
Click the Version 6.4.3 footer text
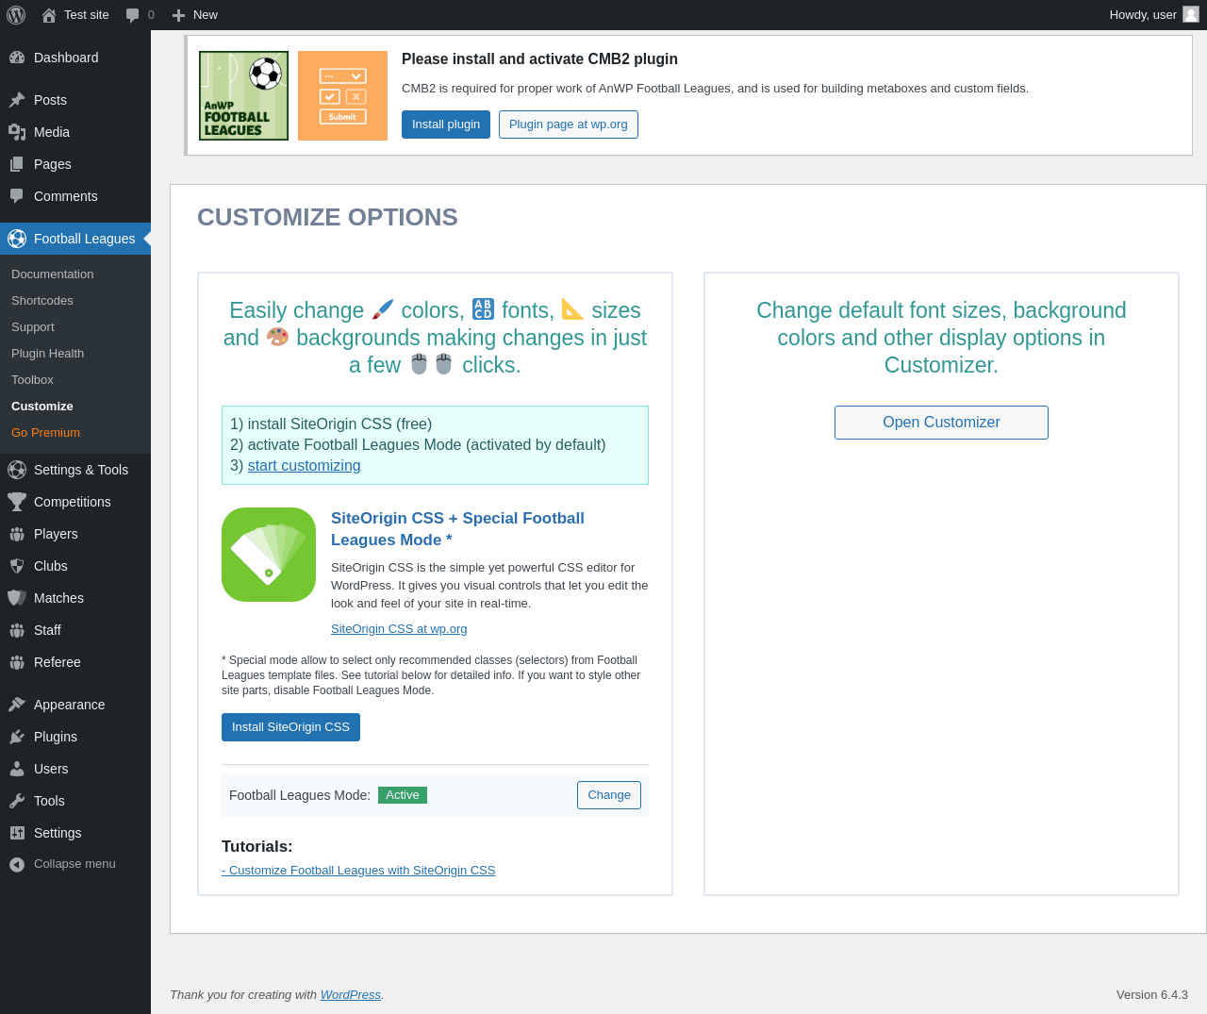(1152, 995)
